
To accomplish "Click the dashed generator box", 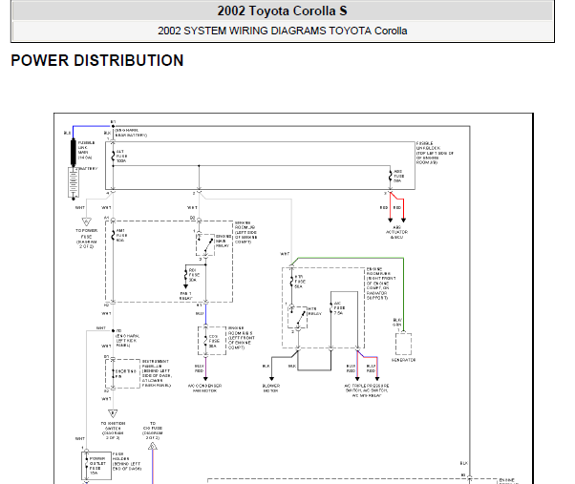I will point(403,344).
